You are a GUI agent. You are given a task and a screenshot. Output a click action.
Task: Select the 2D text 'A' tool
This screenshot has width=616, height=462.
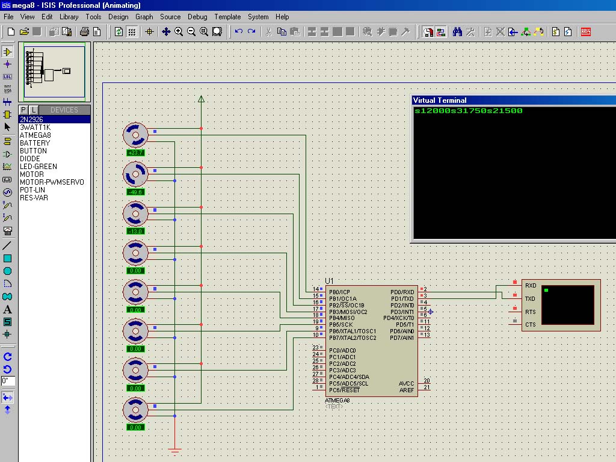pos(8,309)
